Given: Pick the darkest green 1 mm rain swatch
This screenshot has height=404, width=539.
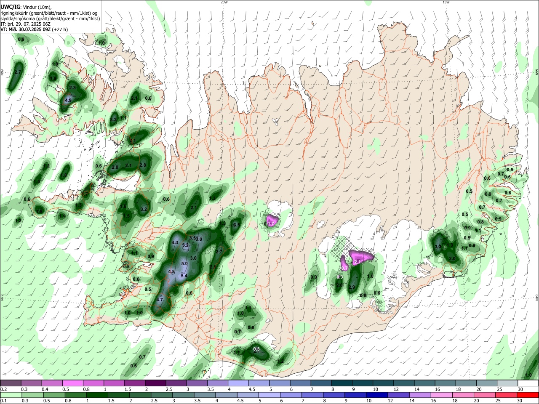Looking at the screenshot, I should [x=97, y=395].
